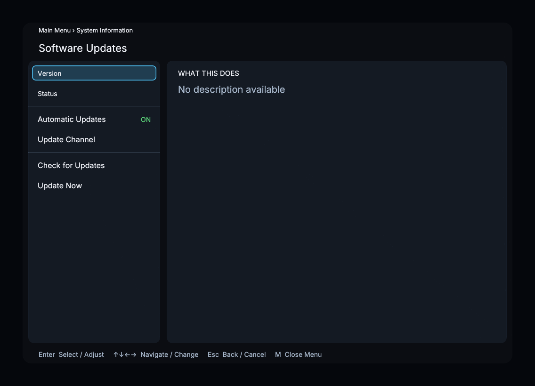Image resolution: width=535 pixels, height=386 pixels.
Task: Click the M Close Menu hint
Action: (x=298, y=354)
